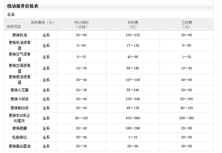This screenshot has height=153, width=222.
Task: Select the 更换燃油滤清器 row name
Action: pyautogui.click(x=19, y=80)
